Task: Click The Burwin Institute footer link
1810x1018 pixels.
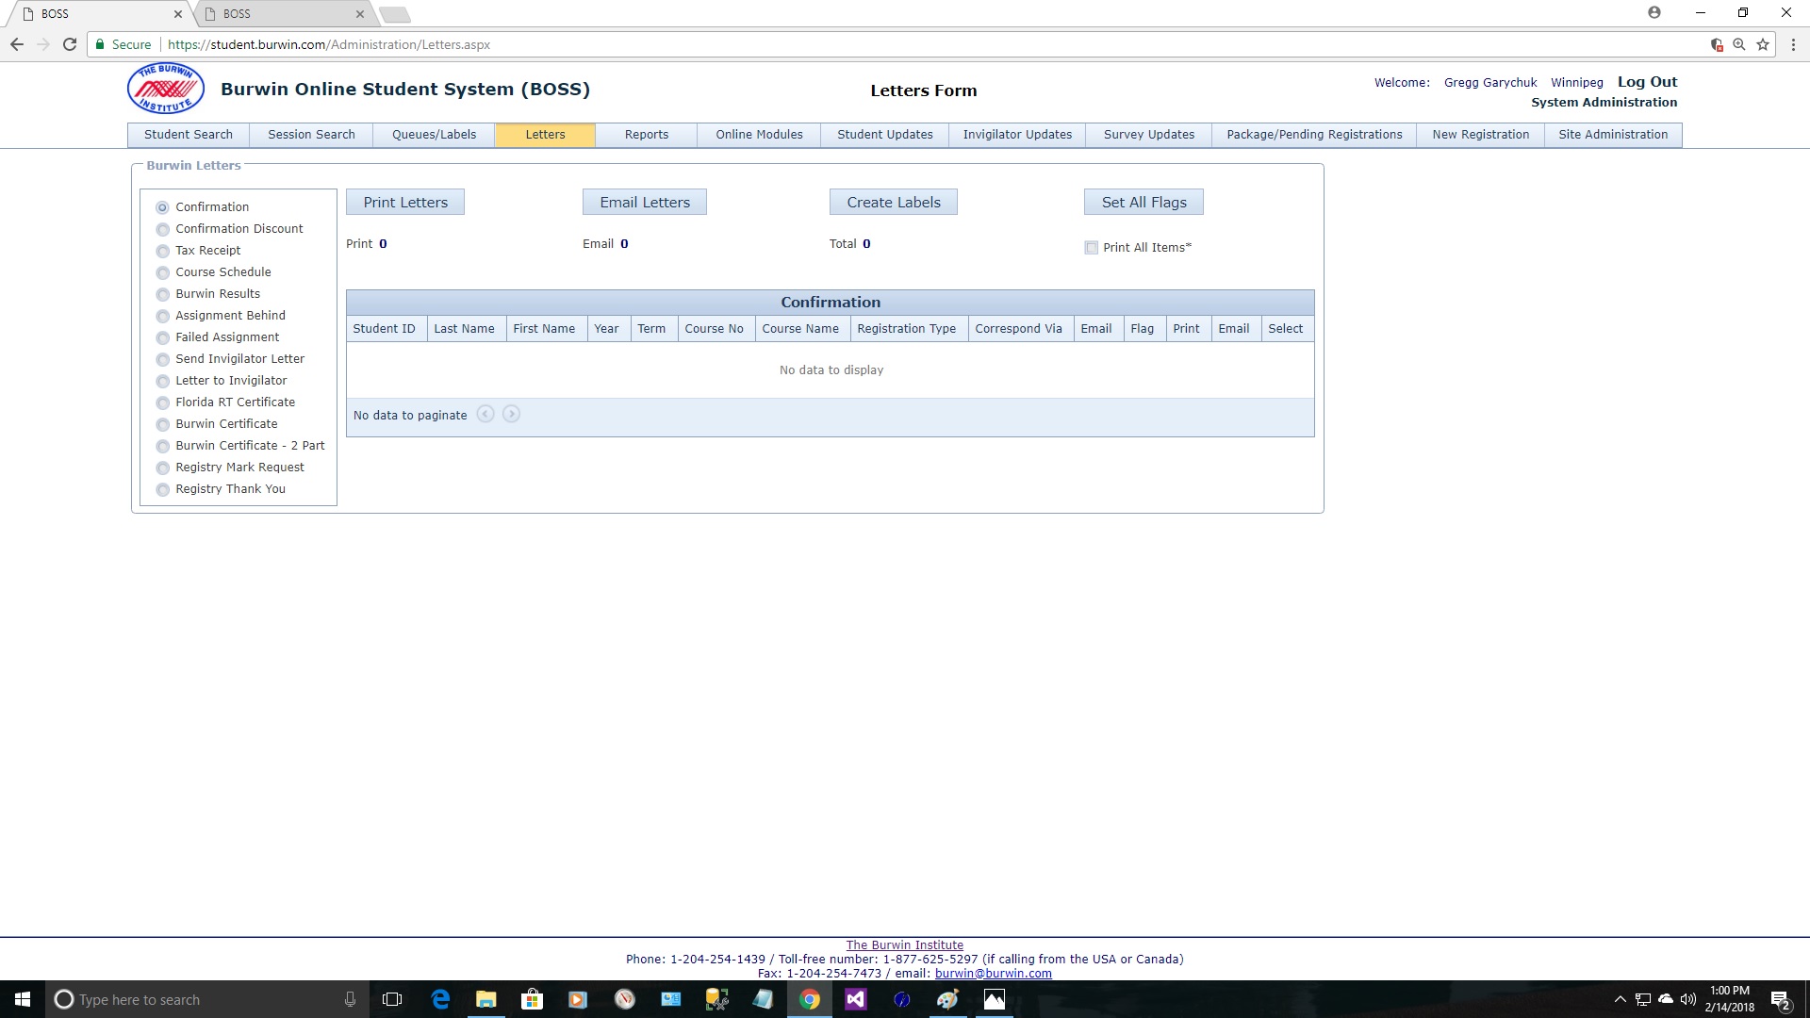Action: (x=905, y=944)
